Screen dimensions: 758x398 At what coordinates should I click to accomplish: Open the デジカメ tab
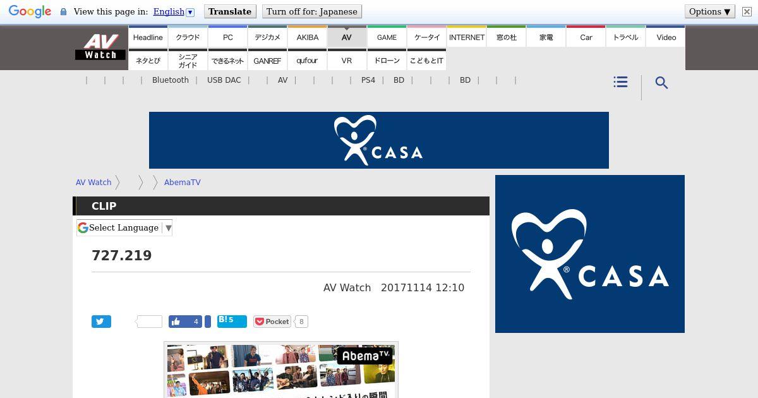pyautogui.click(x=268, y=37)
